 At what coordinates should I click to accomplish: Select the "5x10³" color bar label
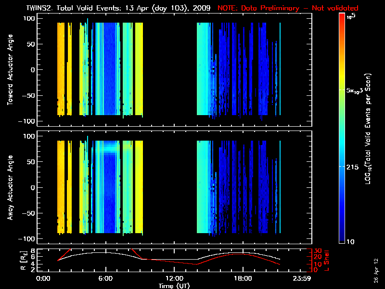pyautogui.click(x=357, y=91)
